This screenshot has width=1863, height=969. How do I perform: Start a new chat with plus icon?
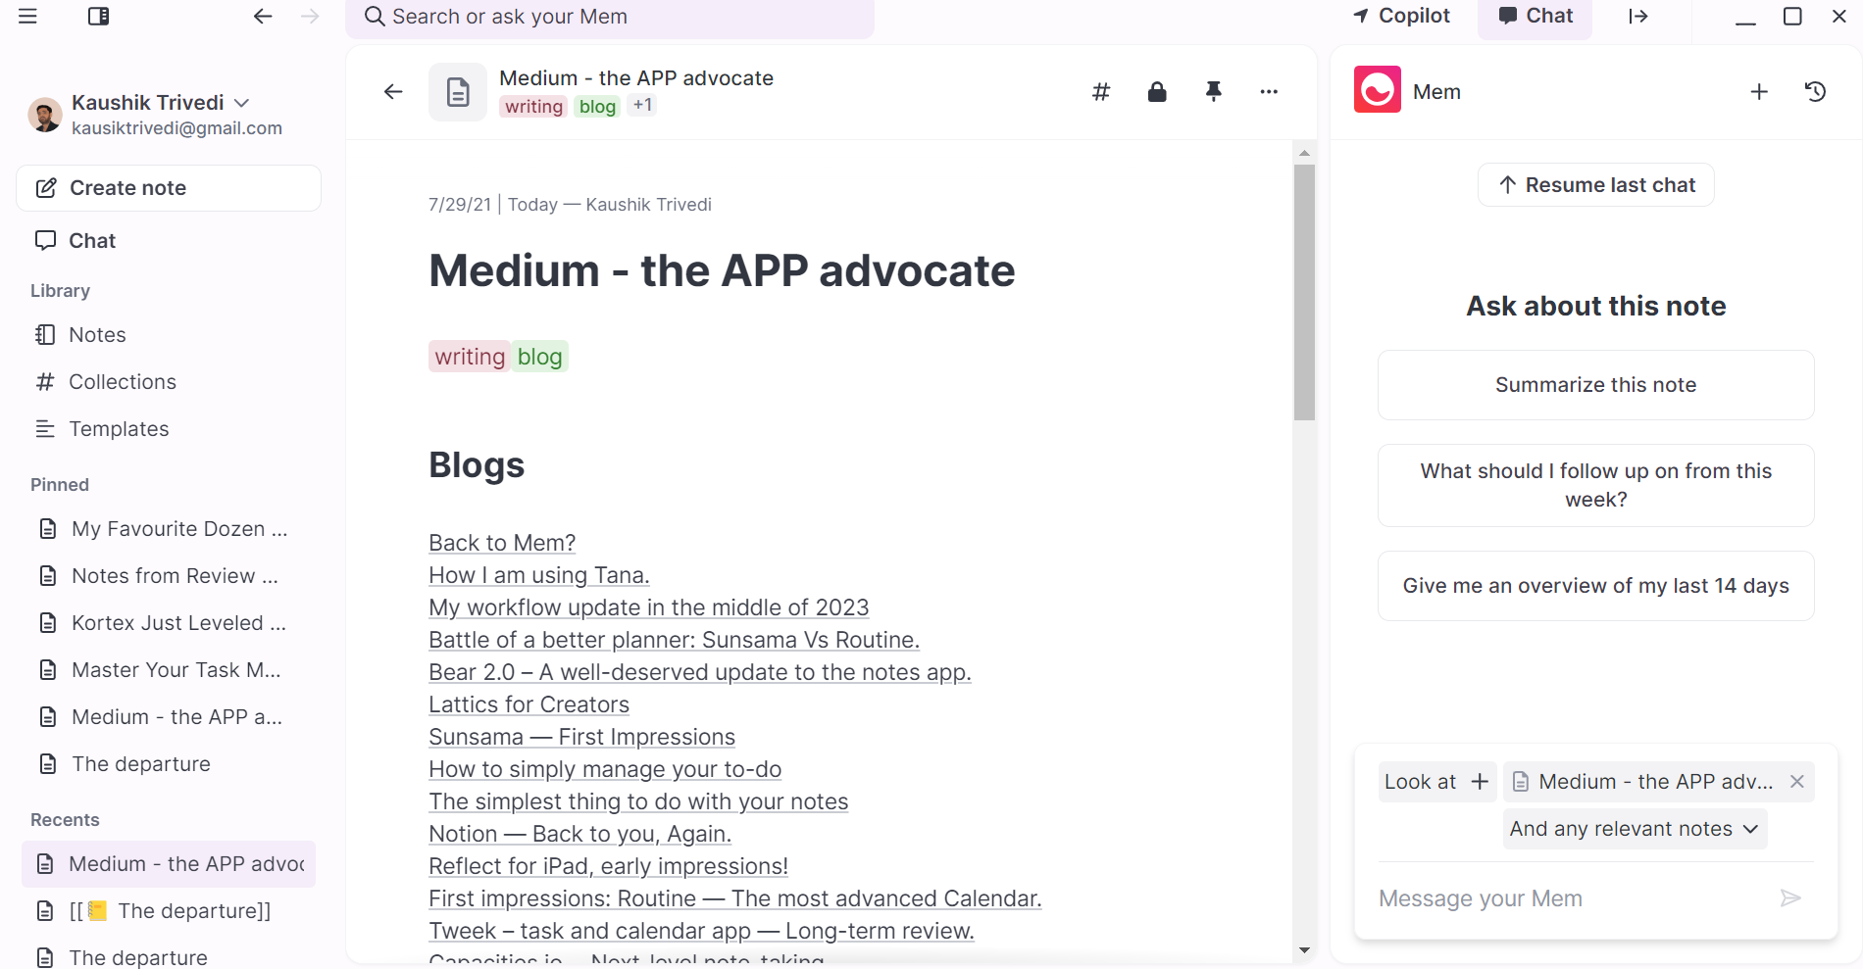1759,92
